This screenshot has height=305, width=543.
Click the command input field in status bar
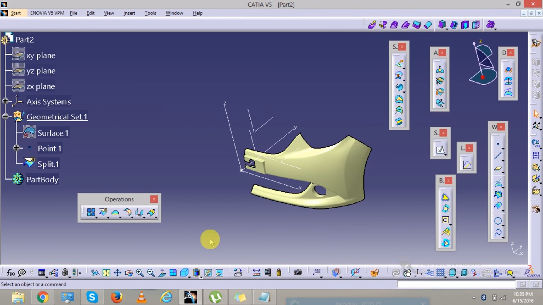[x=456, y=284]
